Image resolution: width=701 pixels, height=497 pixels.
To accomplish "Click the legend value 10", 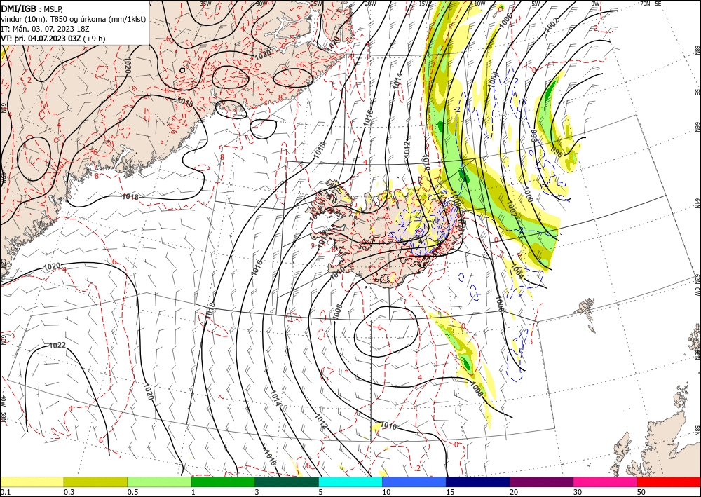I will coord(386,492).
